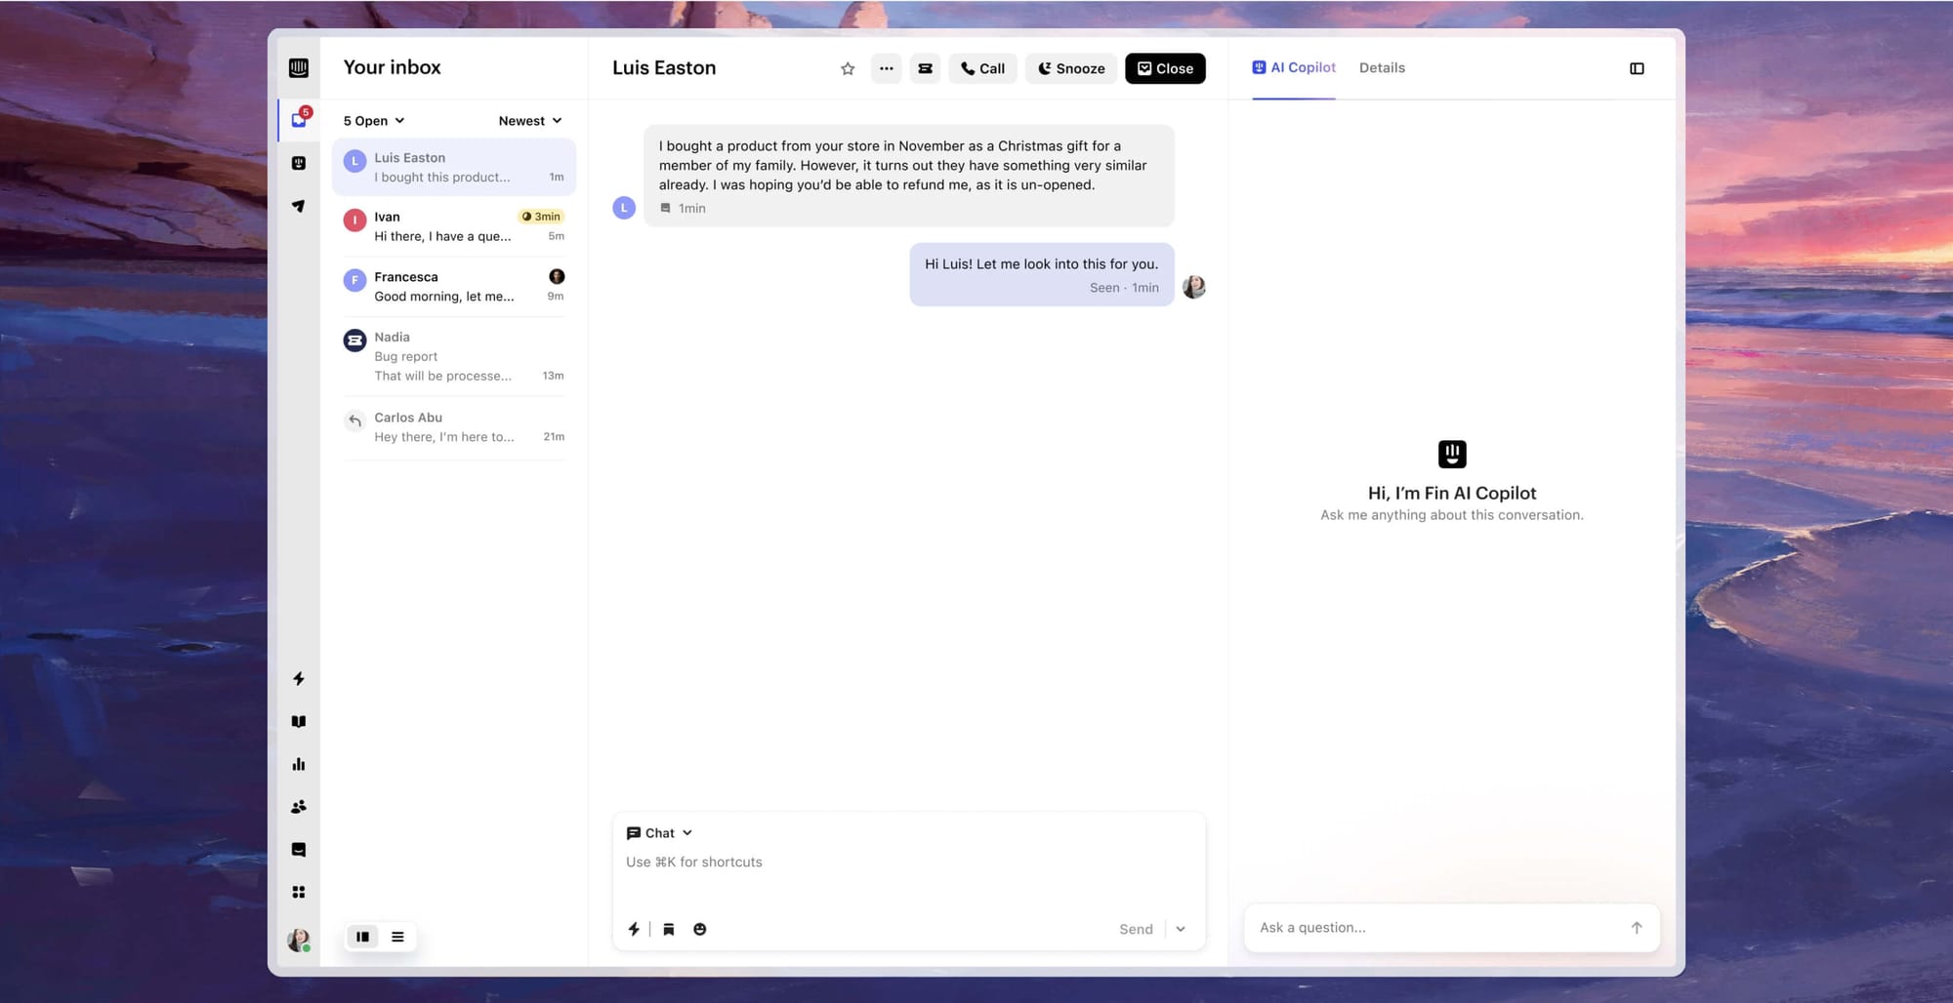The width and height of the screenshot is (1953, 1003).
Task: Open the Knowledge base book icon
Action: pos(300,721)
